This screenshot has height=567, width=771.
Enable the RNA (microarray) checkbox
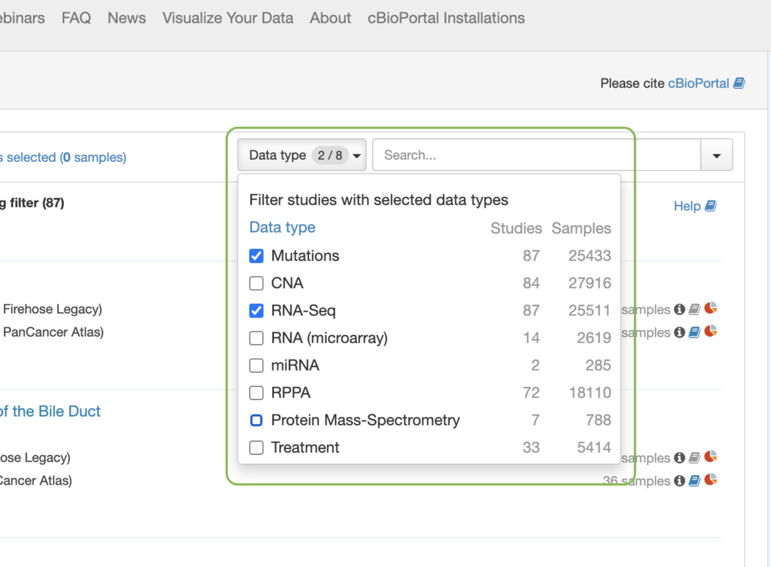pyautogui.click(x=256, y=338)
